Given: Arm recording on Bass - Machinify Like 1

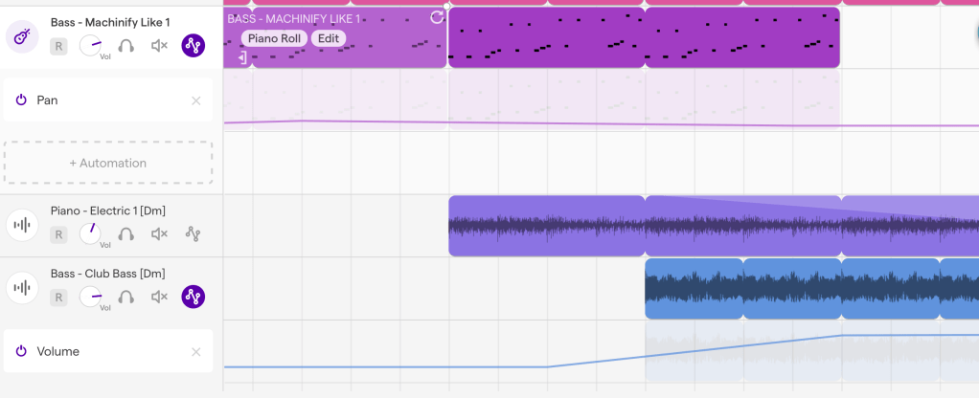Looking at the screenshot, I should pos(58,46).
